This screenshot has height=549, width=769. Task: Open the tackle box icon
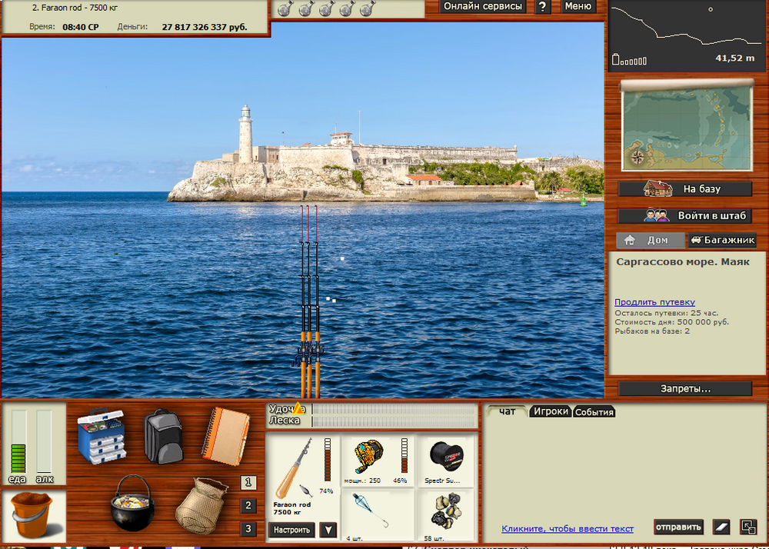102,435
